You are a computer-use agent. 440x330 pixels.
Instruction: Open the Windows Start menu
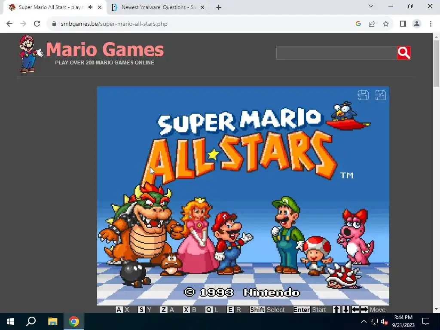10,321
